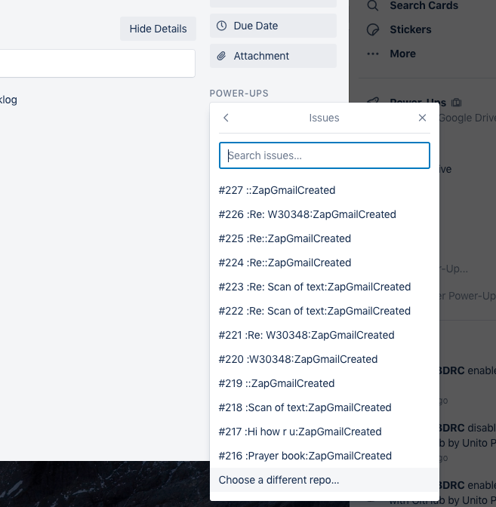Select issue #221 Re: W30348
The height and width of the screenshot is (507, 496).
coord(325,335)
